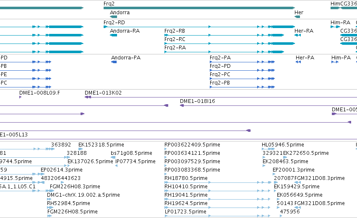Select the bs71g08.5prime EST arrow
This screenshot has width=357, height=218.
click(113, 157)
